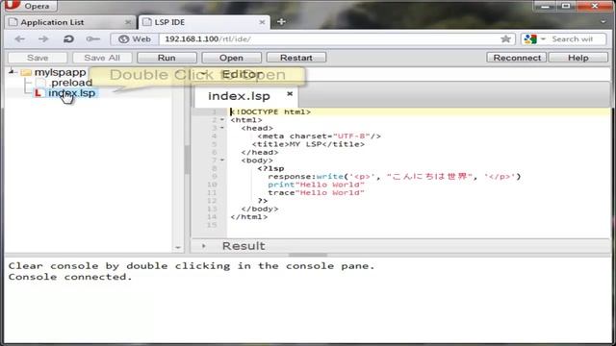Bookmark the page with the star icon
The image size is (616, 346).
[x=505, y=38]
